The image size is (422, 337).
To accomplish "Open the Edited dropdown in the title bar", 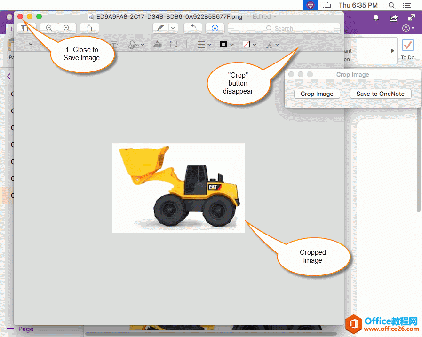I will [x=273, y=16].
